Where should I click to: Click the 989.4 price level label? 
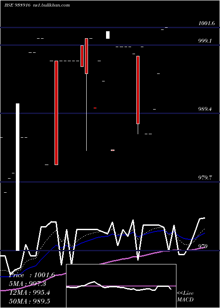pyautogui.click(x=205, y=109)
